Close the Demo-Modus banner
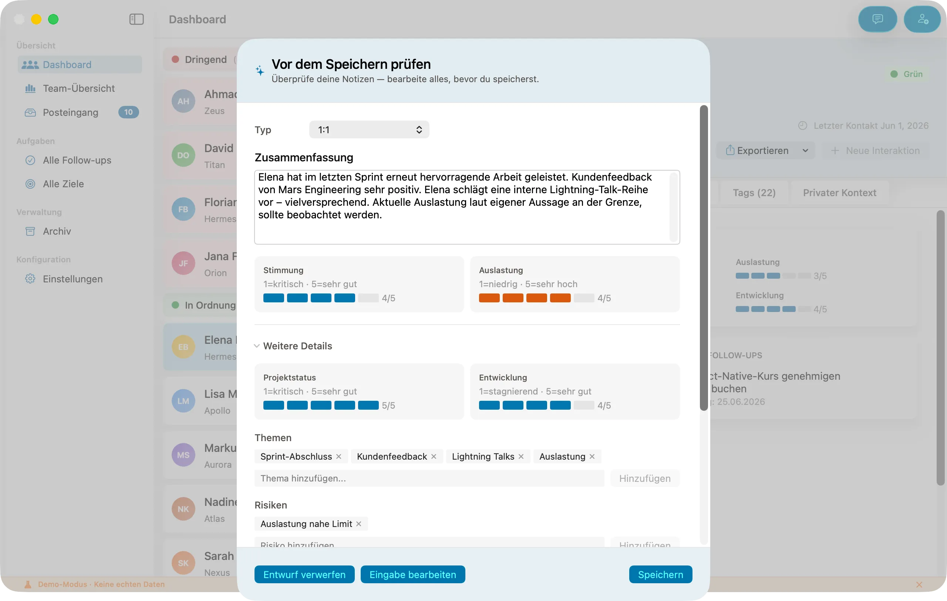Screen dimensions: 947x601 (919, 584)
